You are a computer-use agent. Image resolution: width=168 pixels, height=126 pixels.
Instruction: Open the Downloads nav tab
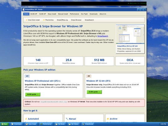(94, 14)
